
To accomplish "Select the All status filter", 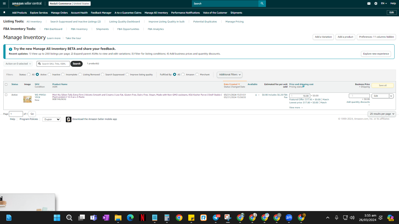I will pos(29,74).
